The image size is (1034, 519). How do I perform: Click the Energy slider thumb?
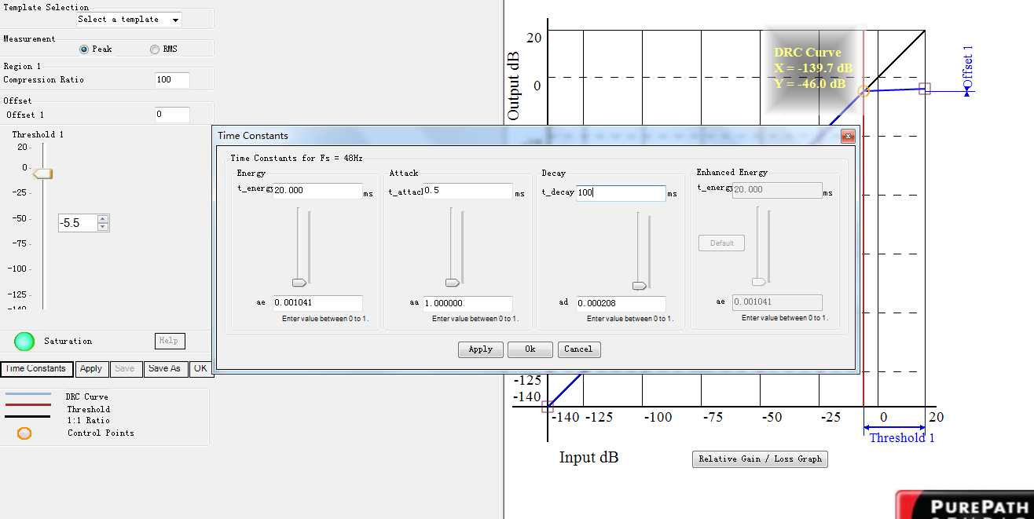[299, 283]
